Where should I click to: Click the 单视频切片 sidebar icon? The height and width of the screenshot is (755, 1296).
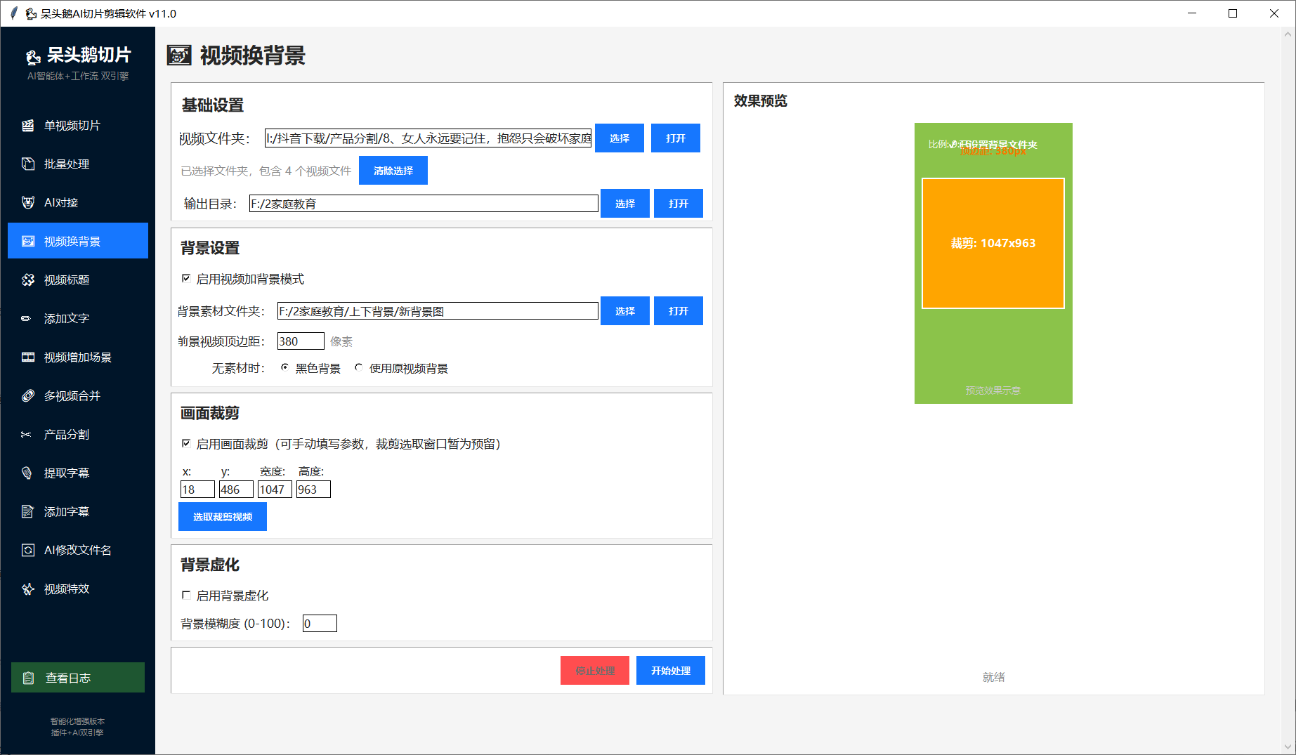click(x=28, y=126)
